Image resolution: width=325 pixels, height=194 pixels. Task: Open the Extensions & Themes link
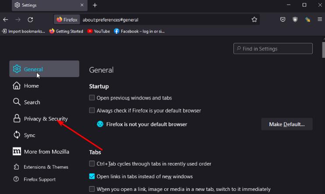41,167
